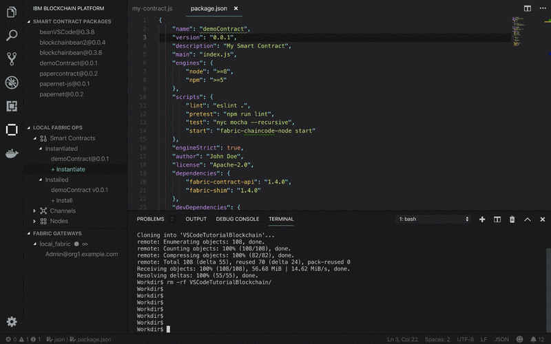Open the Source Control icon

click(x=12, y=58)
